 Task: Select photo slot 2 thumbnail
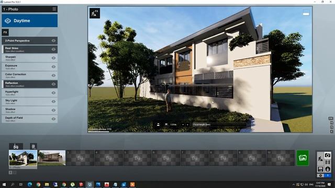click(52, 158)
